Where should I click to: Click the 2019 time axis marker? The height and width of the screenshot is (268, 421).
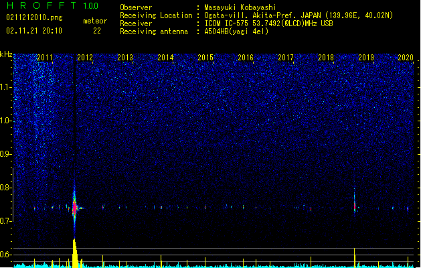pyautogui.click(x=366, y=58)
